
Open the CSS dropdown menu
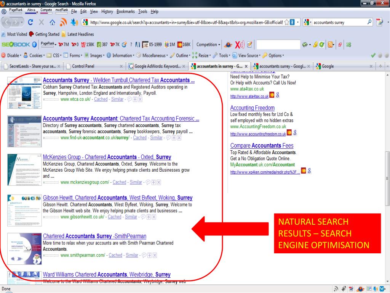(x=54, y=55)
